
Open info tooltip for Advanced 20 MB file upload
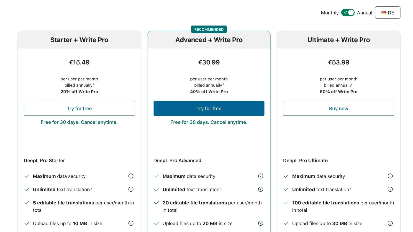[x=260, y=223]
